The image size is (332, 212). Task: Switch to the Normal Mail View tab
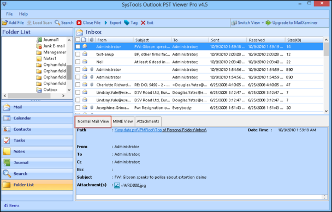93,122
